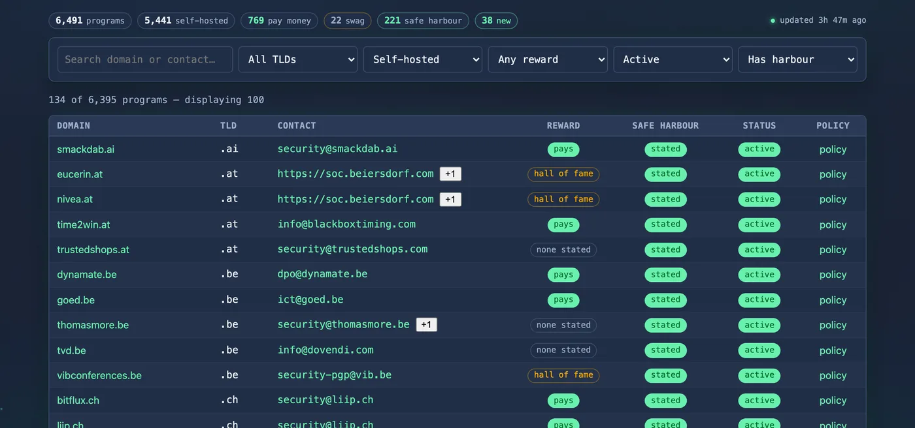This screenshot has height=428, width=915.
Task: Select the 6,491 programs stat chip
Action: 90,21
